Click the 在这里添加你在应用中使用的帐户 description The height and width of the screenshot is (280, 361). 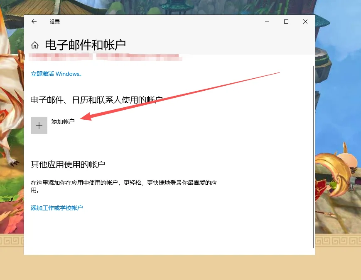[x=124, y=186]
